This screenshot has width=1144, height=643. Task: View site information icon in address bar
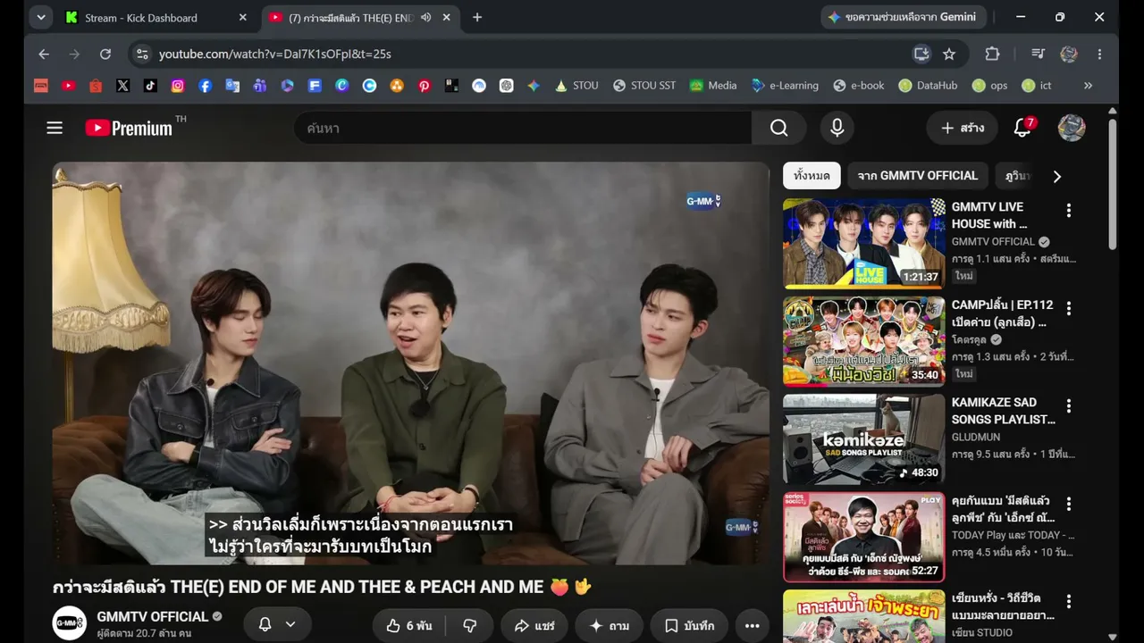click(x=142, y=54)
